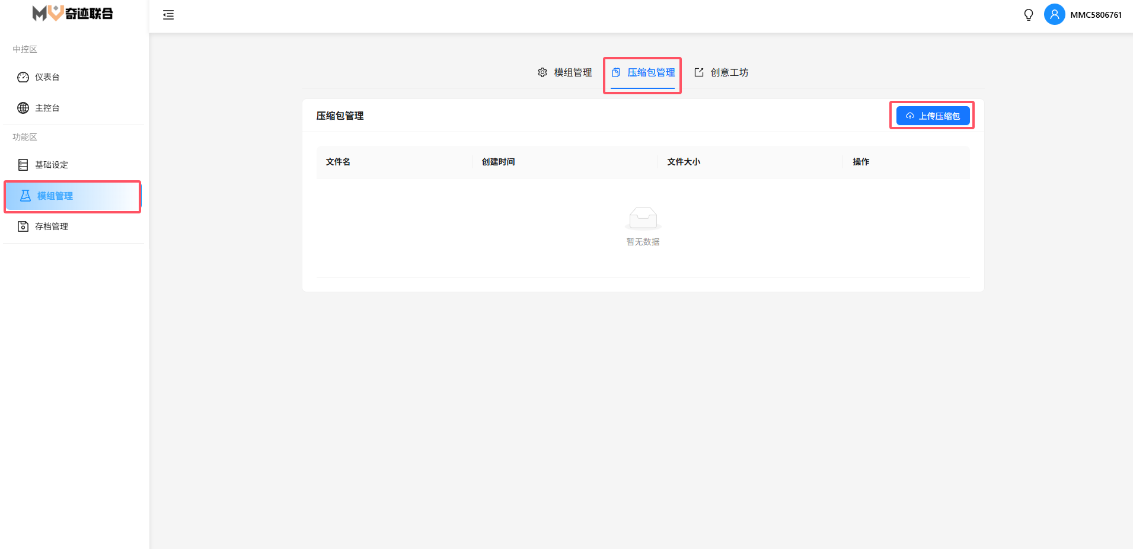Click the 模组管理 flask icon
This screenshot has height=549, width=1133.
[x=25, y=196]
